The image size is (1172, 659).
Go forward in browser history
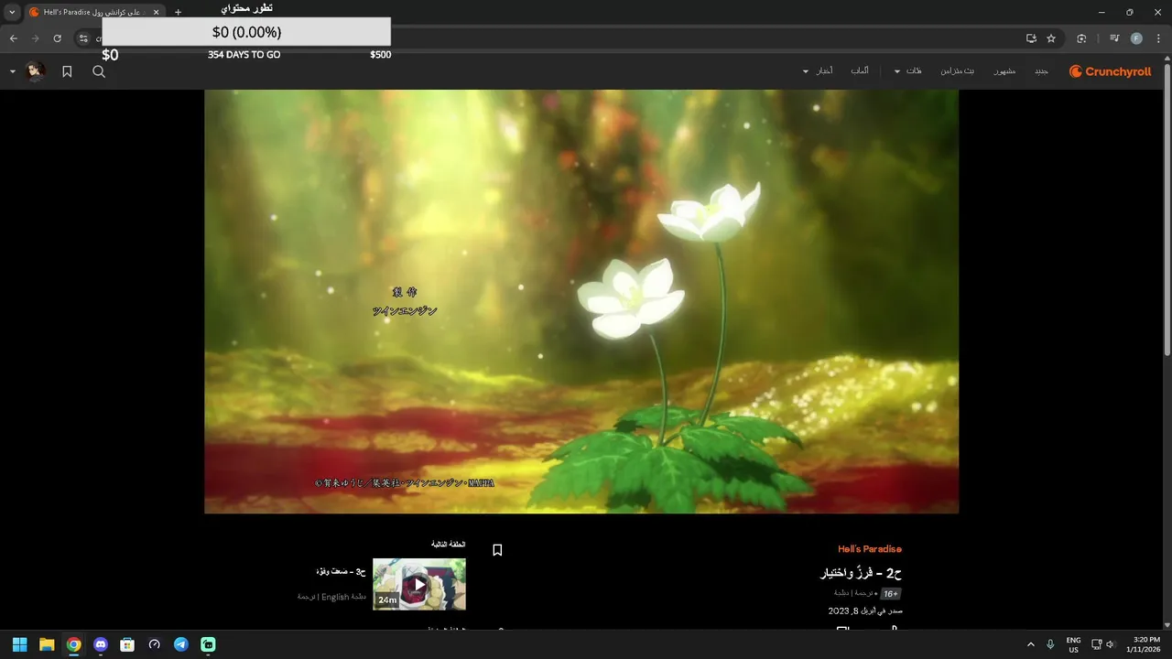35,38
